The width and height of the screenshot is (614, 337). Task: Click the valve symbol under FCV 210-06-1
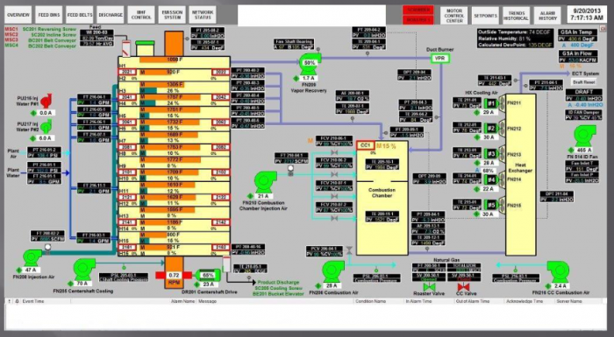334,152
